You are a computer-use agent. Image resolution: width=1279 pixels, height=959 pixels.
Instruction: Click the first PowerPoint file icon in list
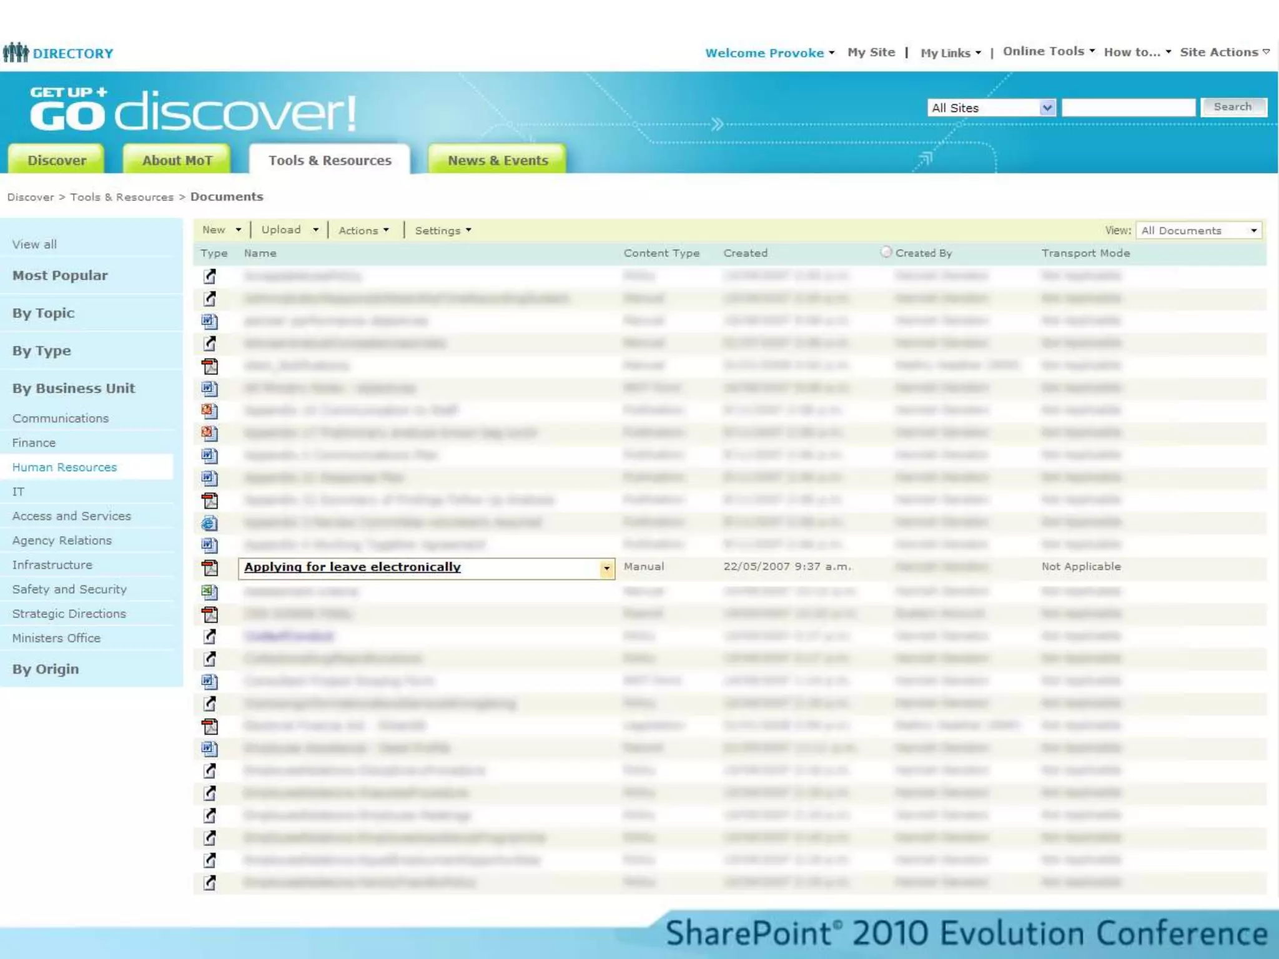(209, 410)
